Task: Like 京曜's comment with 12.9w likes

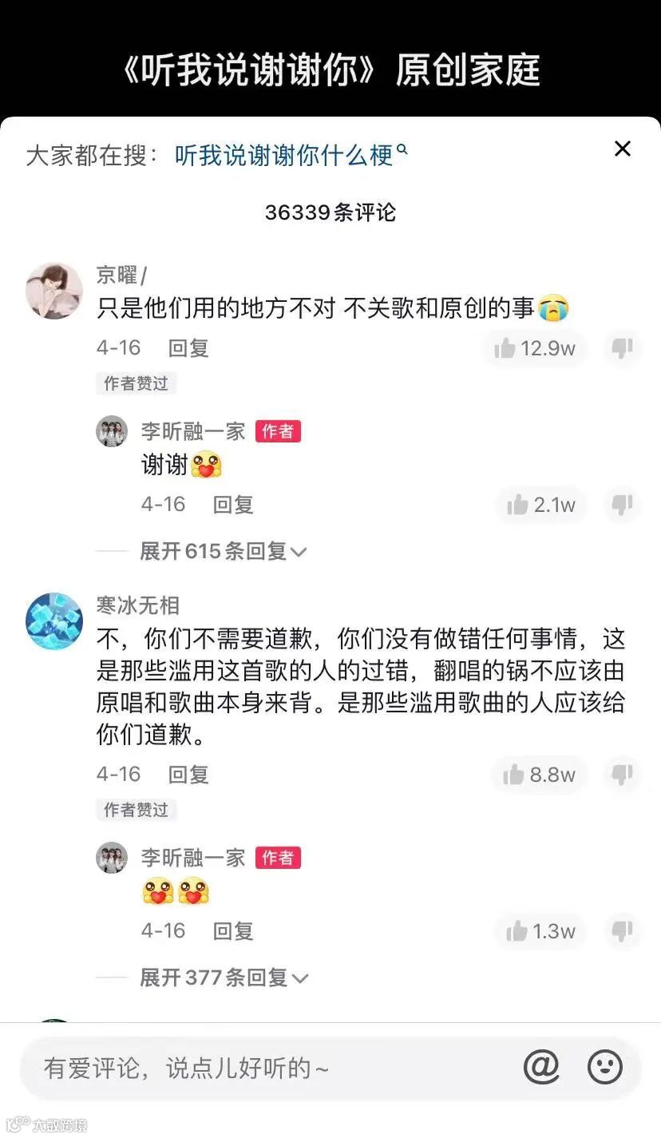Action: [535, 348]
